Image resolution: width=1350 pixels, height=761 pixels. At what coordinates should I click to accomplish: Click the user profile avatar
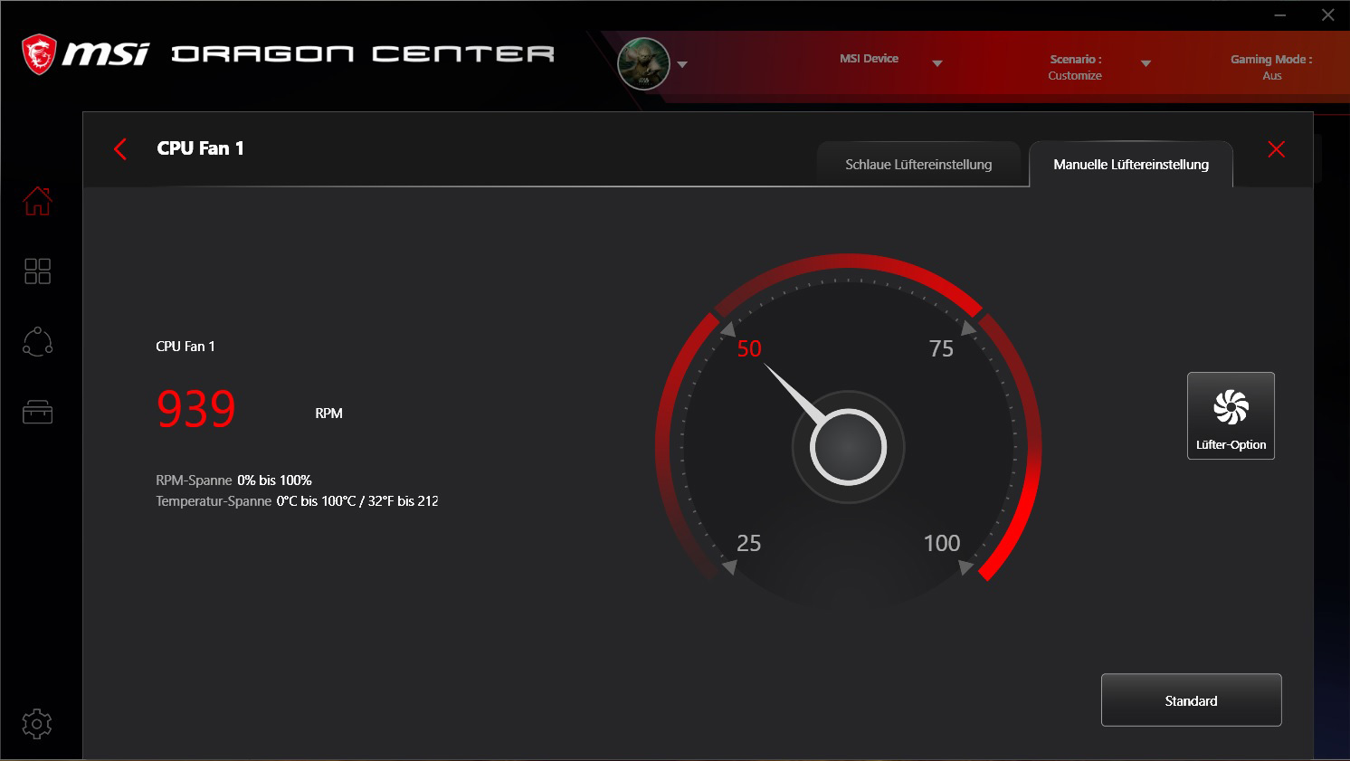pyautogui.click(x=643, y=64)
